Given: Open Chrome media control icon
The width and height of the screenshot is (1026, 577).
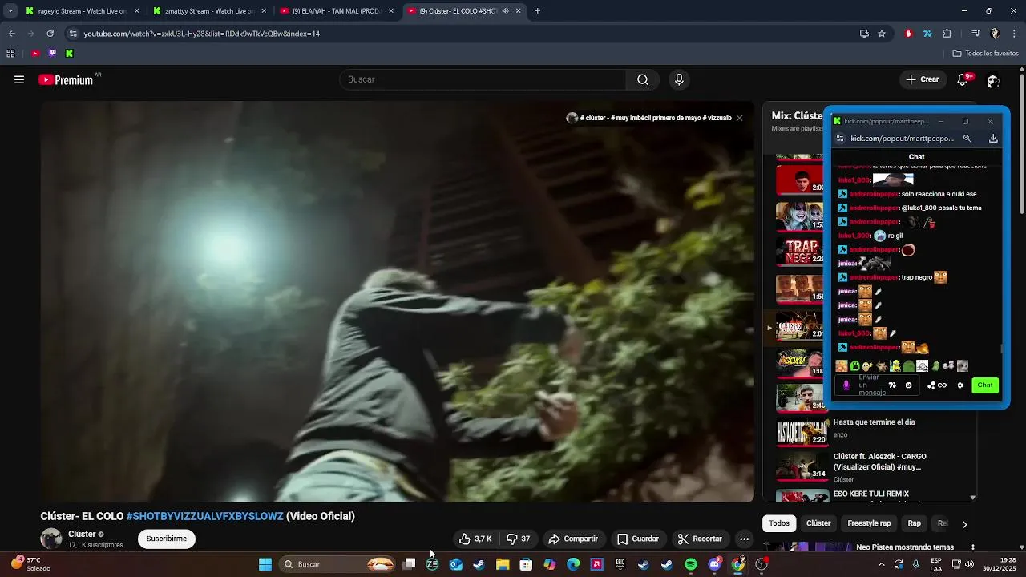Looking at the screenshot, I should click(975, 34).
